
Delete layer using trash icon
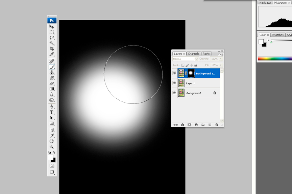point(216,125)
